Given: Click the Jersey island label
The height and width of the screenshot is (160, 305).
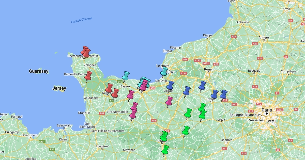Looking at the screenshot, I should [x=59, y=88].
